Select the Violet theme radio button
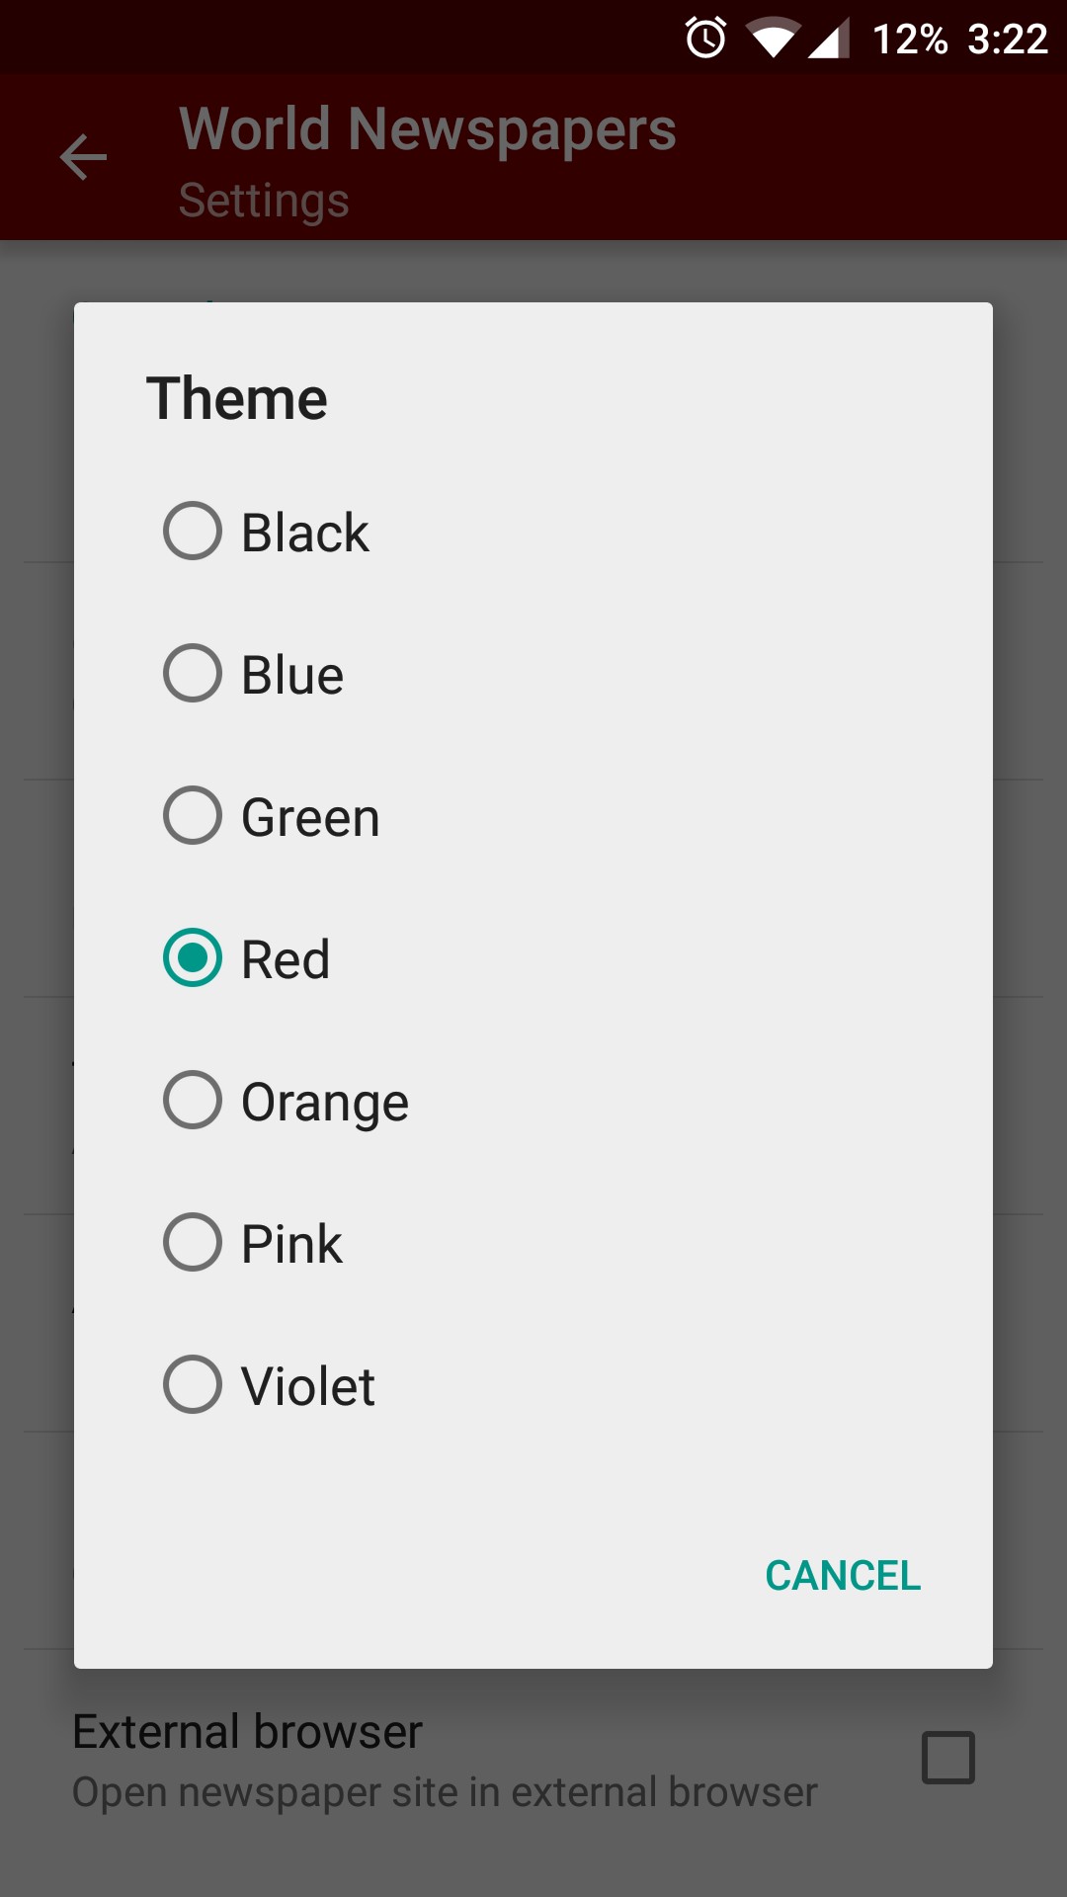1067x1897 pixels. click(x=193, y=1385)
